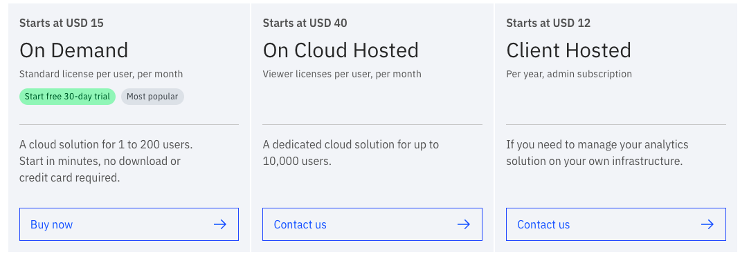Click the Standard license per user subtitle
740x254 pixels.
pos(101,74)
